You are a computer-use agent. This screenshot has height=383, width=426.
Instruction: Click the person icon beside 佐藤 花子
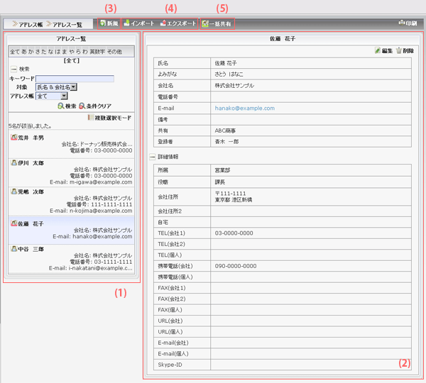pos(14,223)
